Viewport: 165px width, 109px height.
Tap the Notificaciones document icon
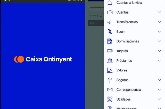pyautogui.click(x=110, y=108)
